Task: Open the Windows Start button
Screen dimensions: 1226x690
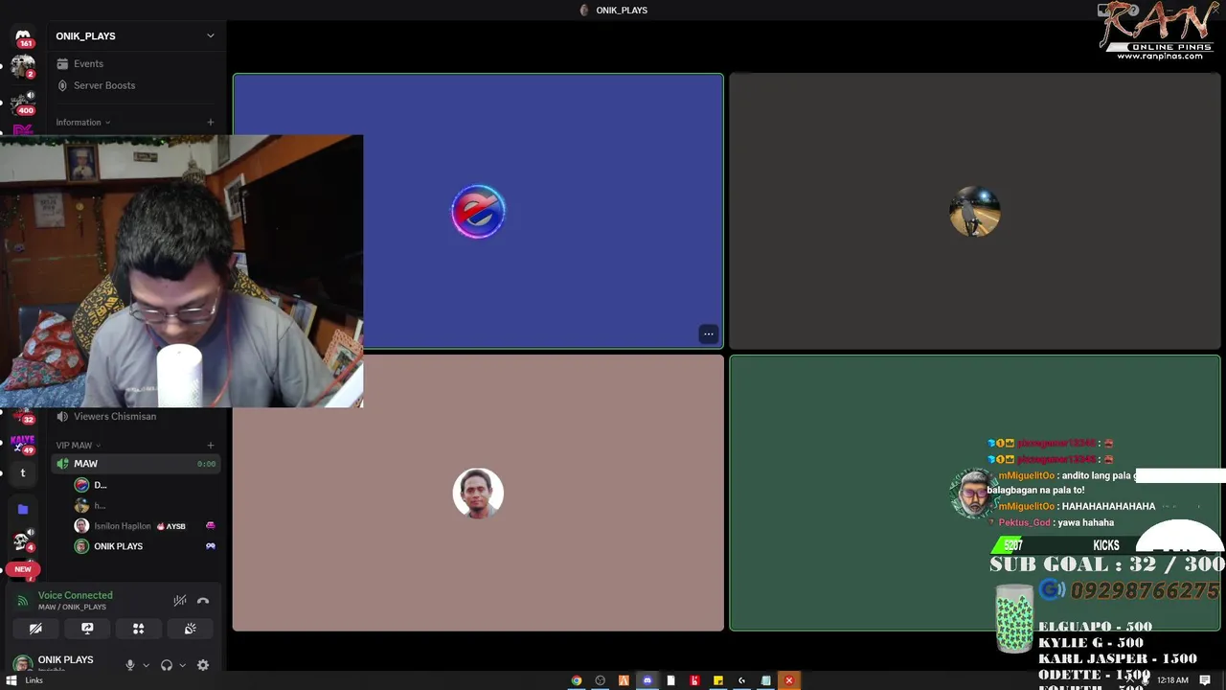Action: point(11,680)
